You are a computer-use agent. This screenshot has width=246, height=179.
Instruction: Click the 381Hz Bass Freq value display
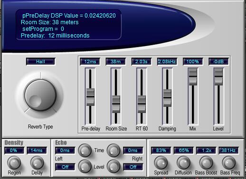tap(229, 151)
